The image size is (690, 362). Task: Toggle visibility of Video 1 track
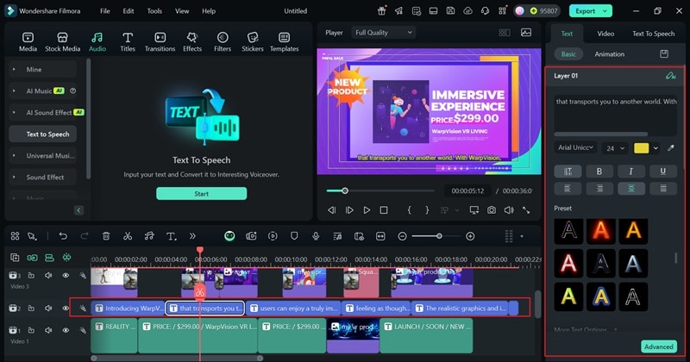[66, 330]
